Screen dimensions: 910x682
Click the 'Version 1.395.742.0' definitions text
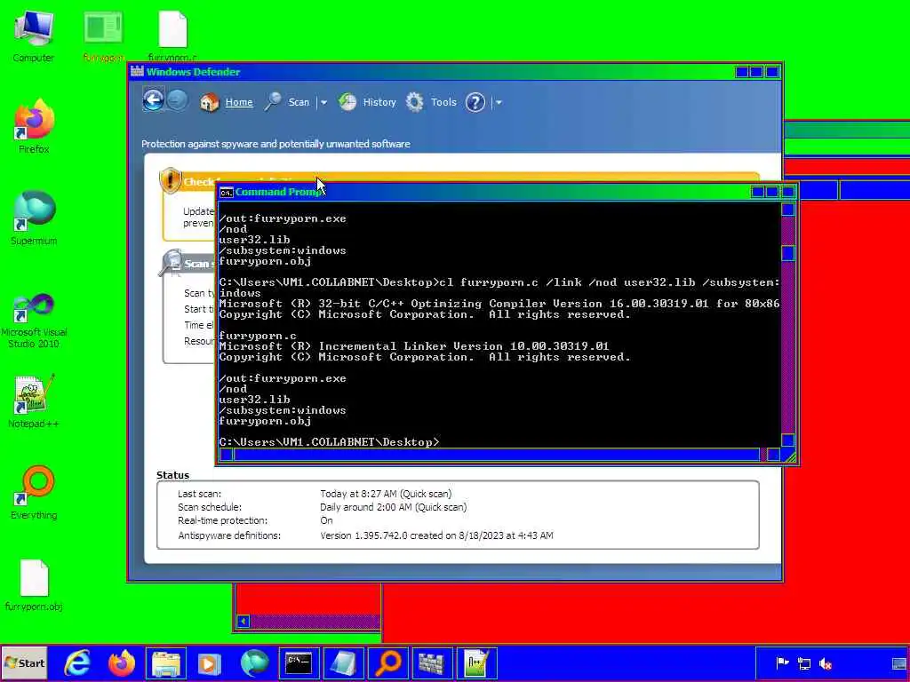[436, 535]
